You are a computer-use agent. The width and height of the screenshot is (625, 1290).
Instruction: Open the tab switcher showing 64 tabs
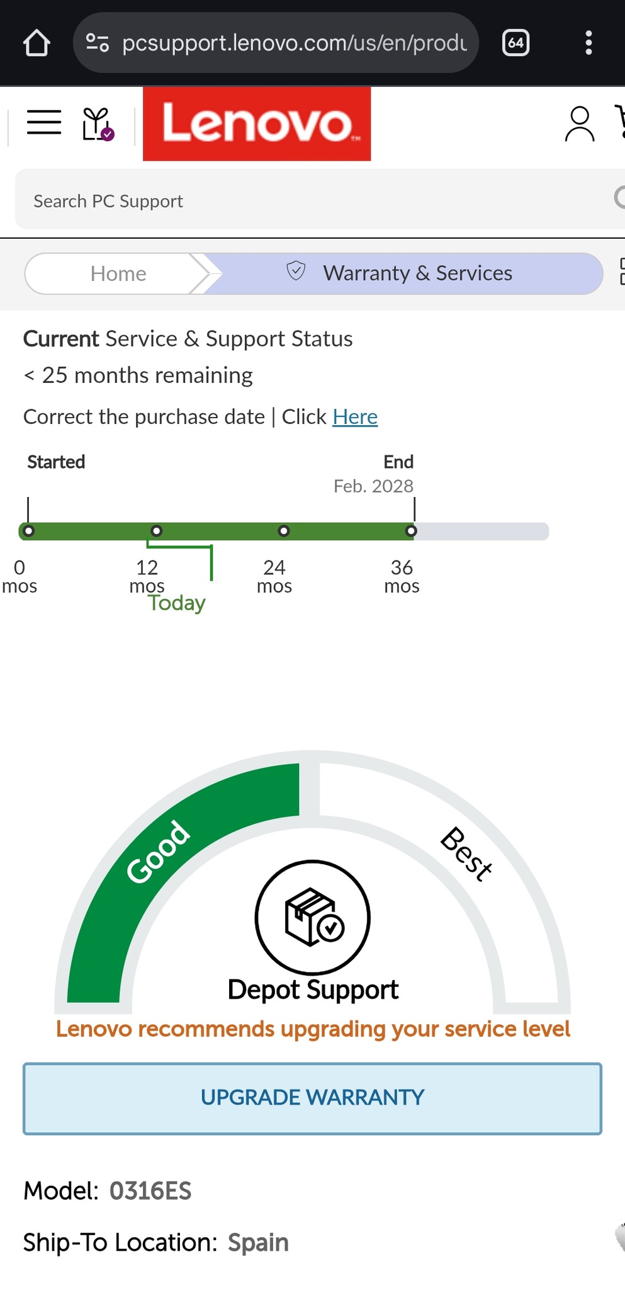[515, 43]
